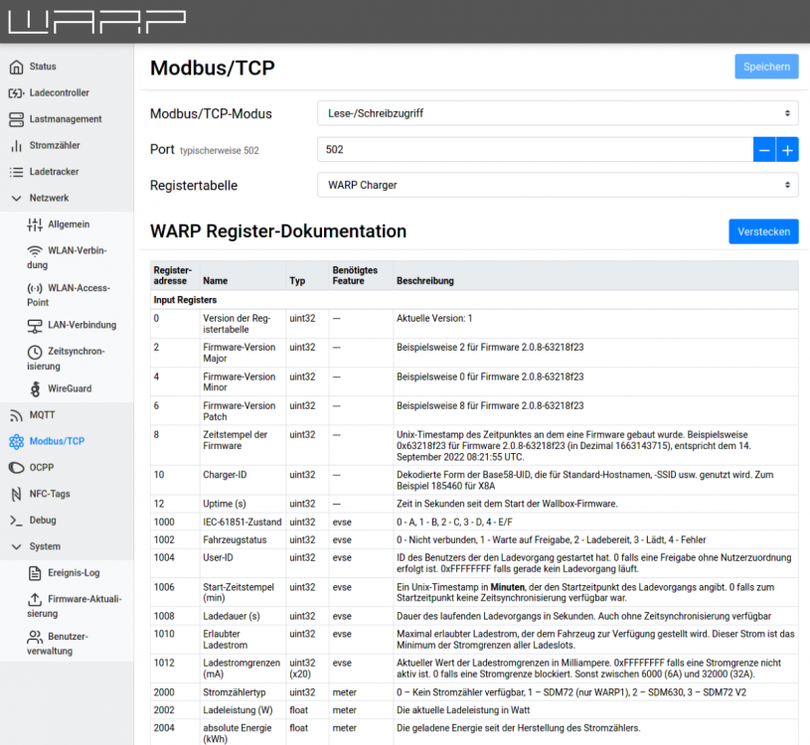Decrease port number with minus button
810x745 pixels.
click(764, 150)
